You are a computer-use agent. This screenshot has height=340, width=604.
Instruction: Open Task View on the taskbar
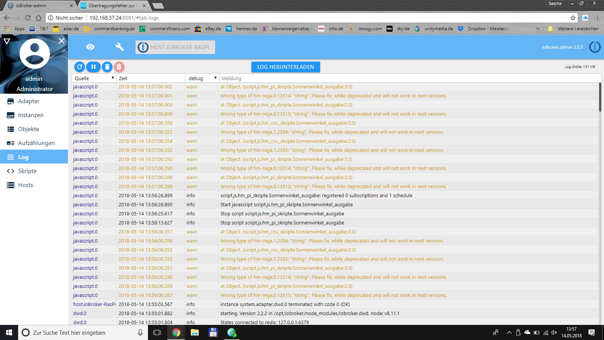[x=157, y=332]
